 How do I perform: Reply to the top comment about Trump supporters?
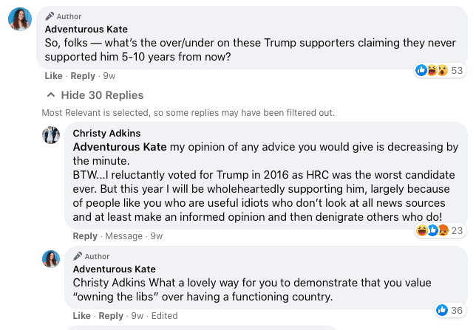point(83,76)
